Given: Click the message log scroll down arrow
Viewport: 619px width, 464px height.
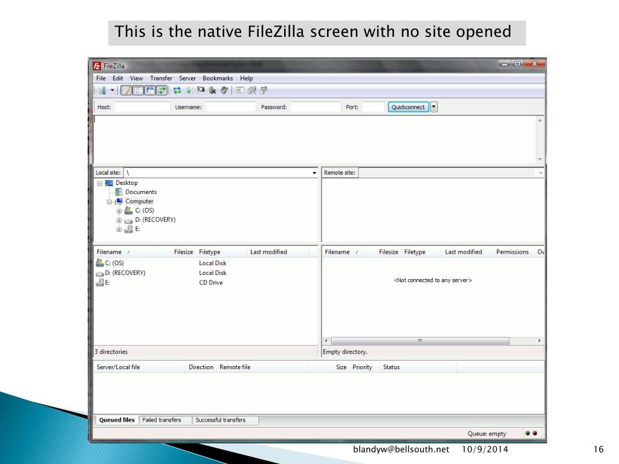Looking at the screenshot, I should coord(540,159).
